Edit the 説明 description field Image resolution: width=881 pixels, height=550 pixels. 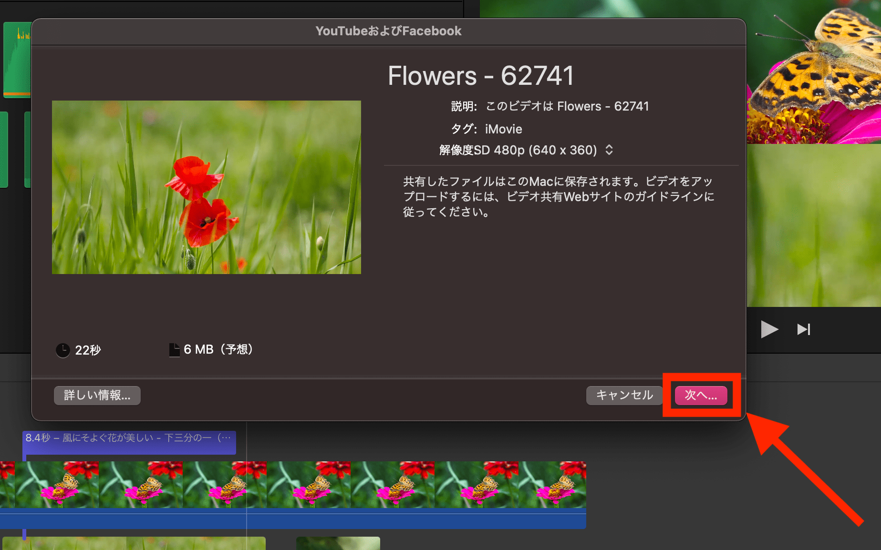567,106
